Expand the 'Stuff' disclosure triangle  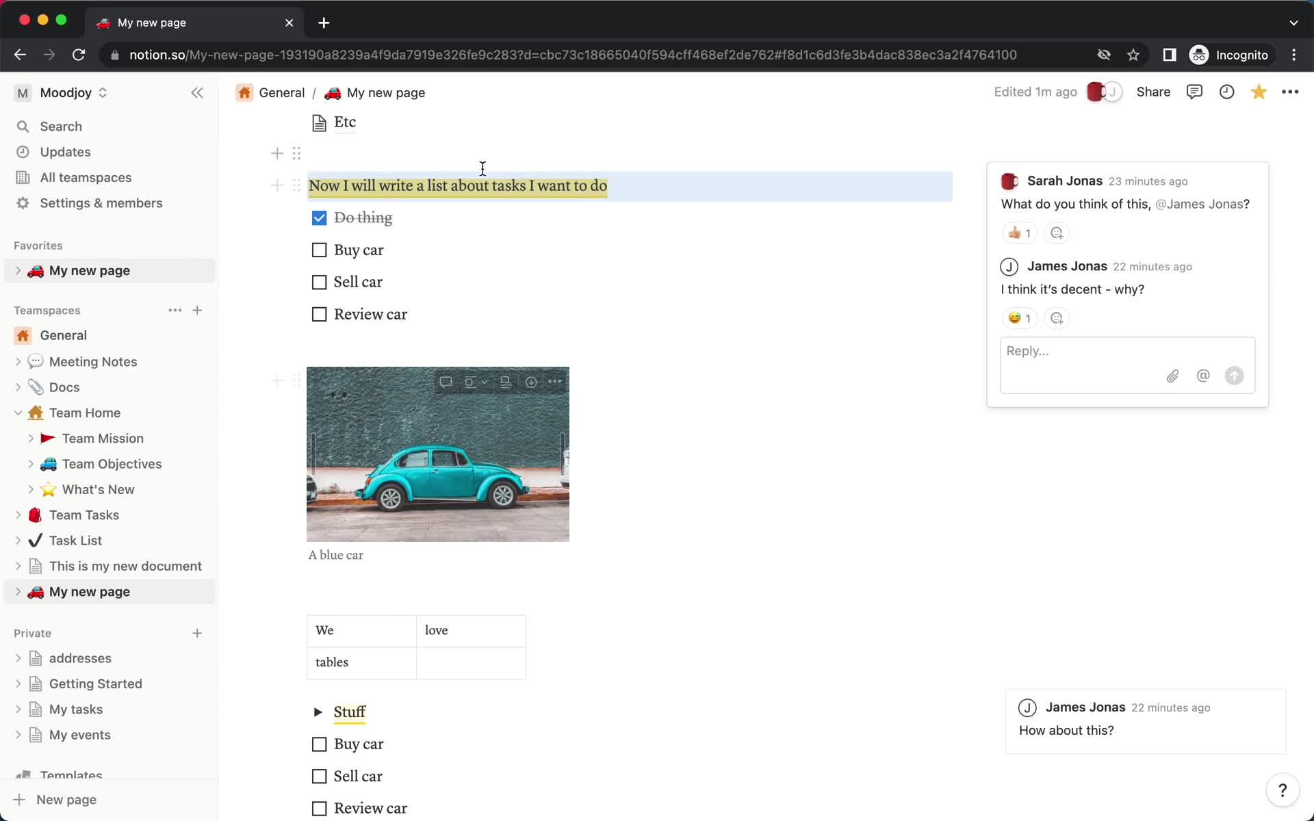point(317,712)
